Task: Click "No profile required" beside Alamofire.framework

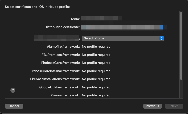Action: tap(96, 47)
